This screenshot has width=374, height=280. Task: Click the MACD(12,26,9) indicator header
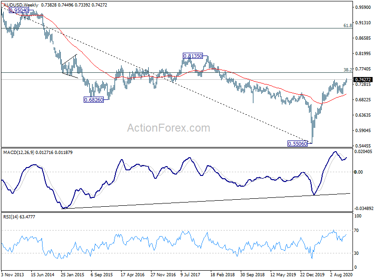(38, 153)
